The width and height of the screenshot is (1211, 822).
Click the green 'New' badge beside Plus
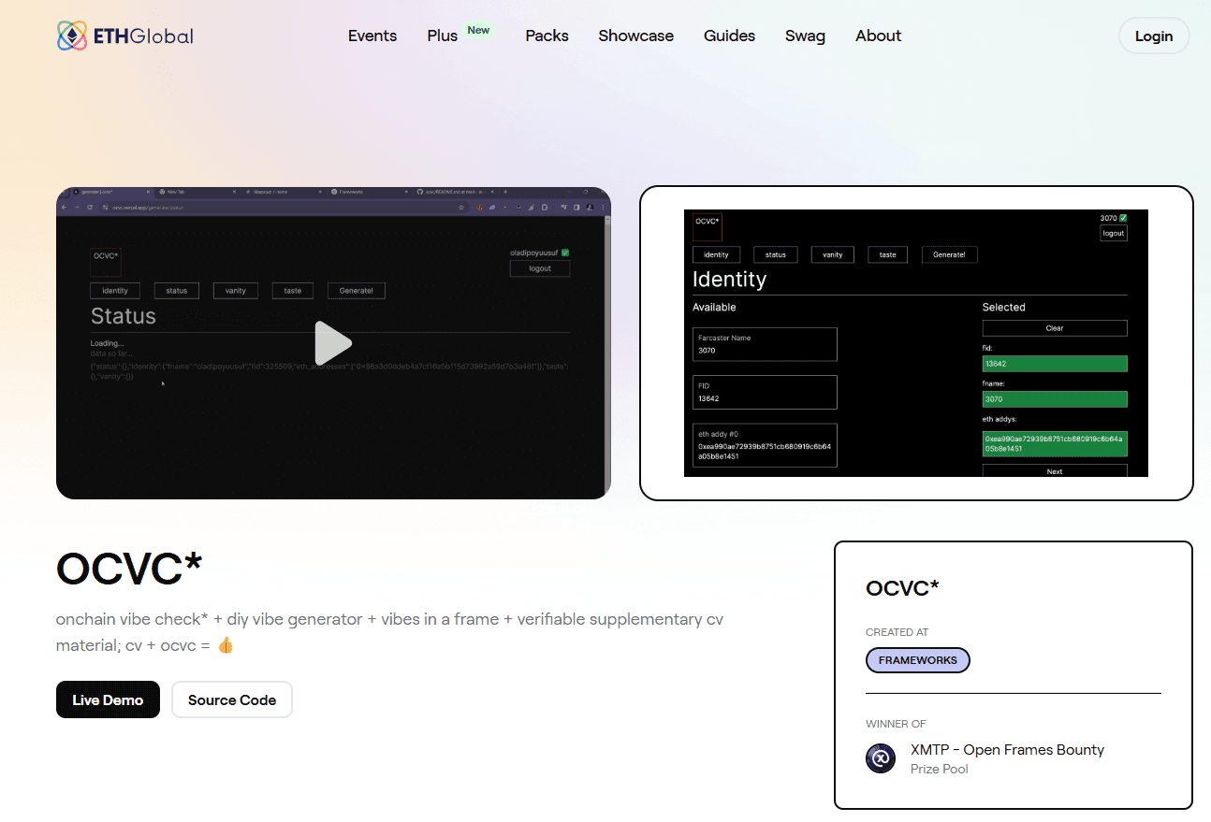[478, 30]
